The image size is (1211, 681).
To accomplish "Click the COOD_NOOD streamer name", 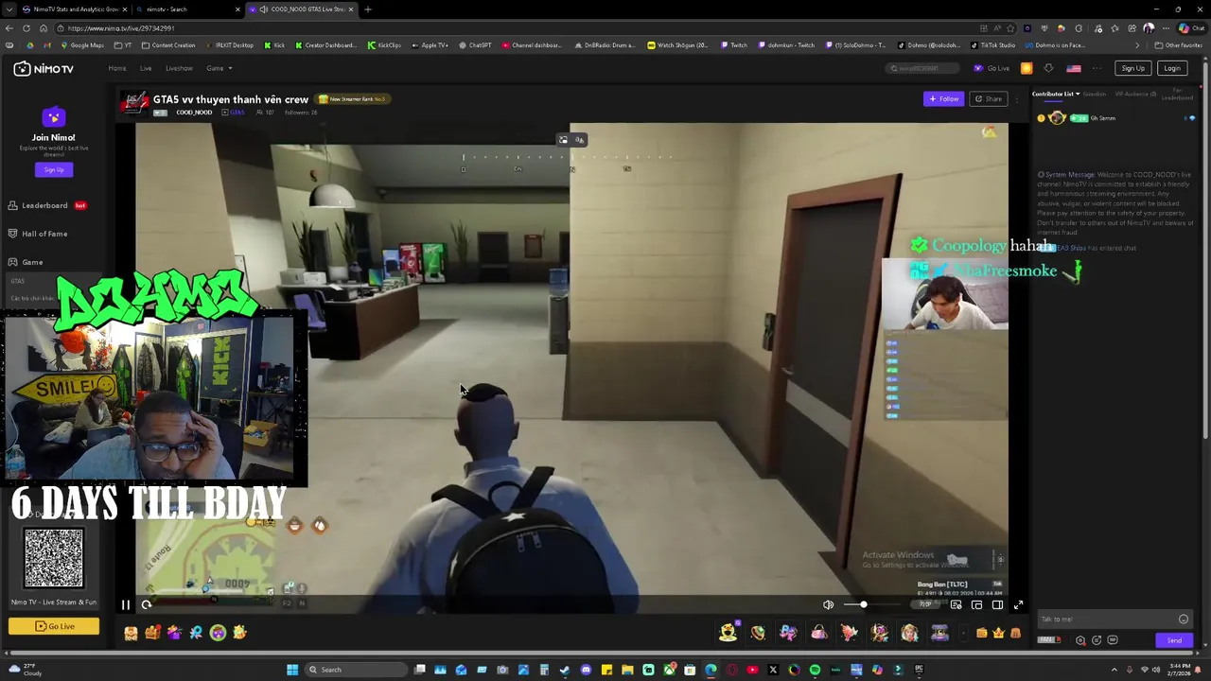I will pos(194,113).
